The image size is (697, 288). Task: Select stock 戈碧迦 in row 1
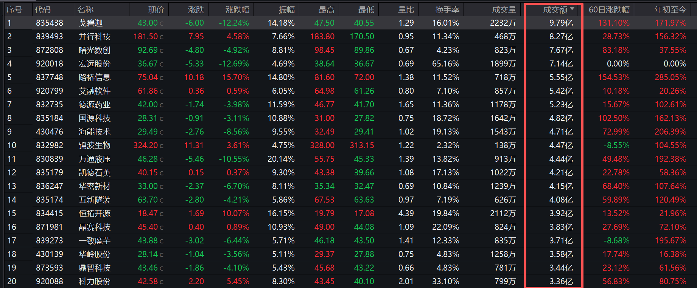[x=90, y=23]
